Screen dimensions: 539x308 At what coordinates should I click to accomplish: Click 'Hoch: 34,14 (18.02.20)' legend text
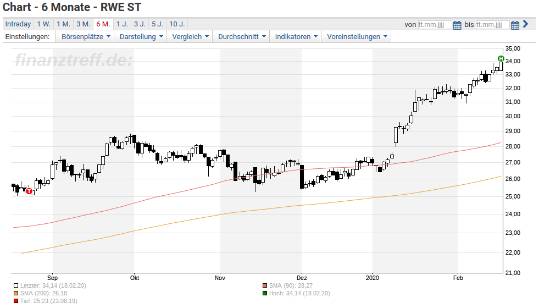pyautogui.click(x=299, y=294)
